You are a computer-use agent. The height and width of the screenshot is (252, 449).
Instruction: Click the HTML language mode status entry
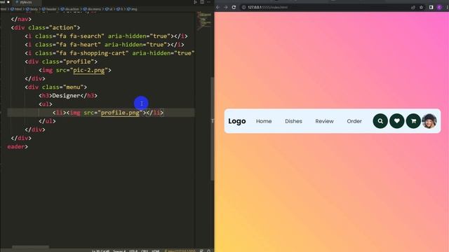(x=156, y=251)
